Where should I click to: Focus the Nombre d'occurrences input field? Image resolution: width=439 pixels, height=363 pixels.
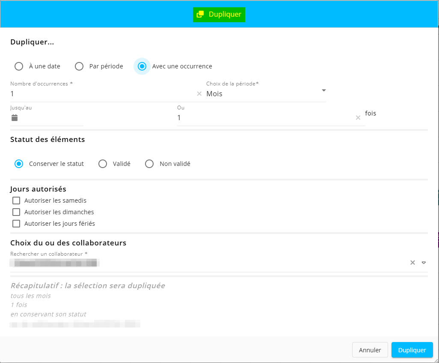[101, 94]
